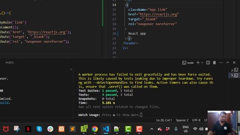The height and width of the screenshot is (135, 240).
Task: Click the worker process warning message
Action: click(145, 81)
